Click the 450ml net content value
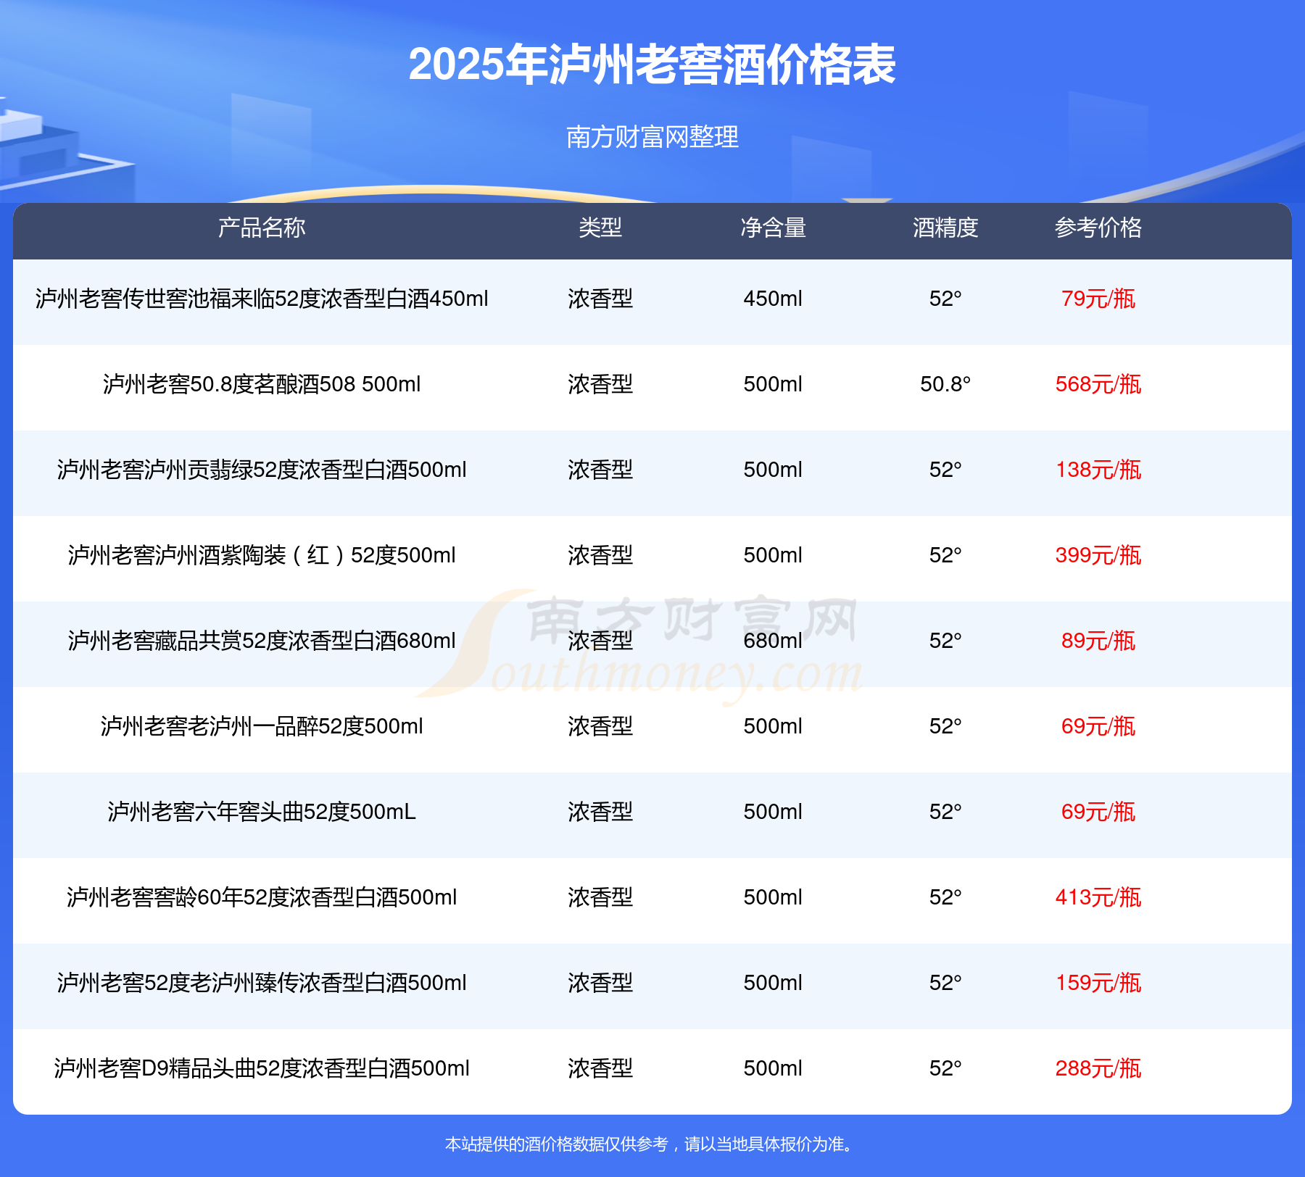 (x=773, y=299)
